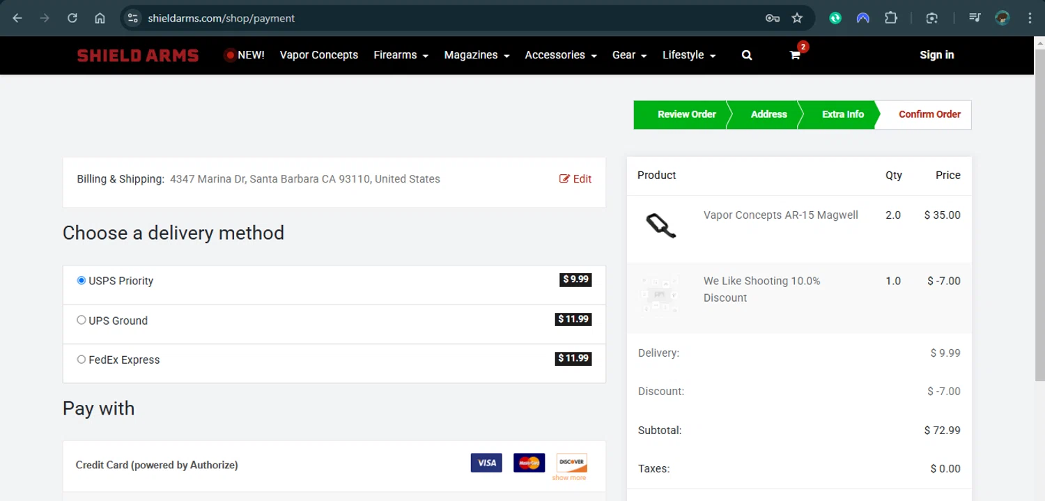The height and width of the screenshot is (501, 1045).
Task: Choose UPS Ground delivery option
Action: click(x=82, y=321)
